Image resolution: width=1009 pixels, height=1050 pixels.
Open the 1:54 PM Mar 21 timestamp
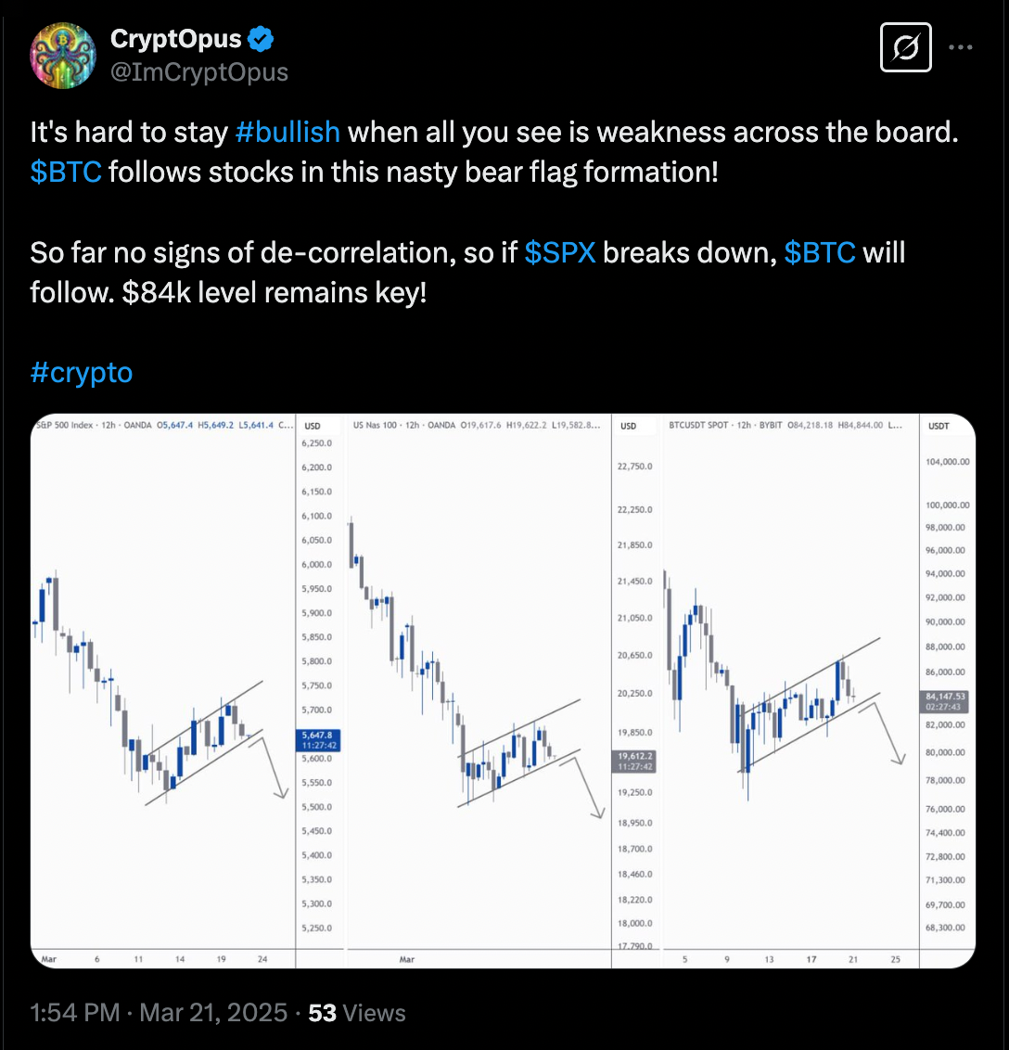(x=159, y=1013)
